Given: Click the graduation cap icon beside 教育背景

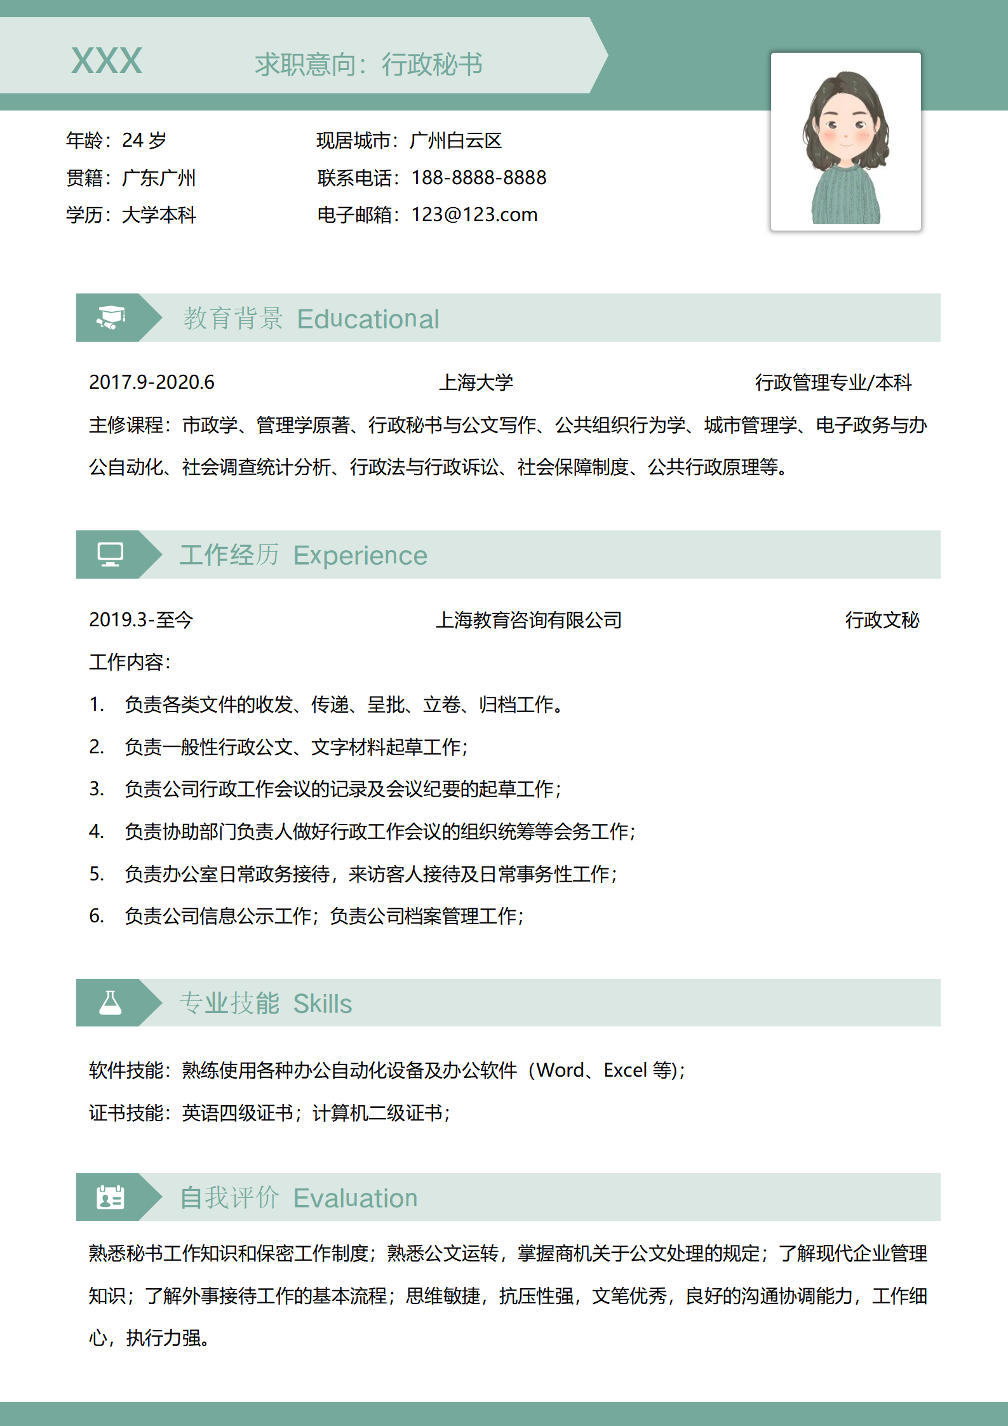Looking at the screenshot, I should (111, 318).
